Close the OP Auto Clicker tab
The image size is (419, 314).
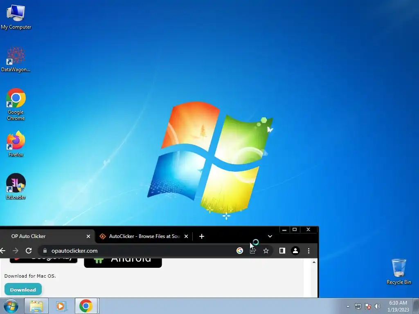point(88,236)
